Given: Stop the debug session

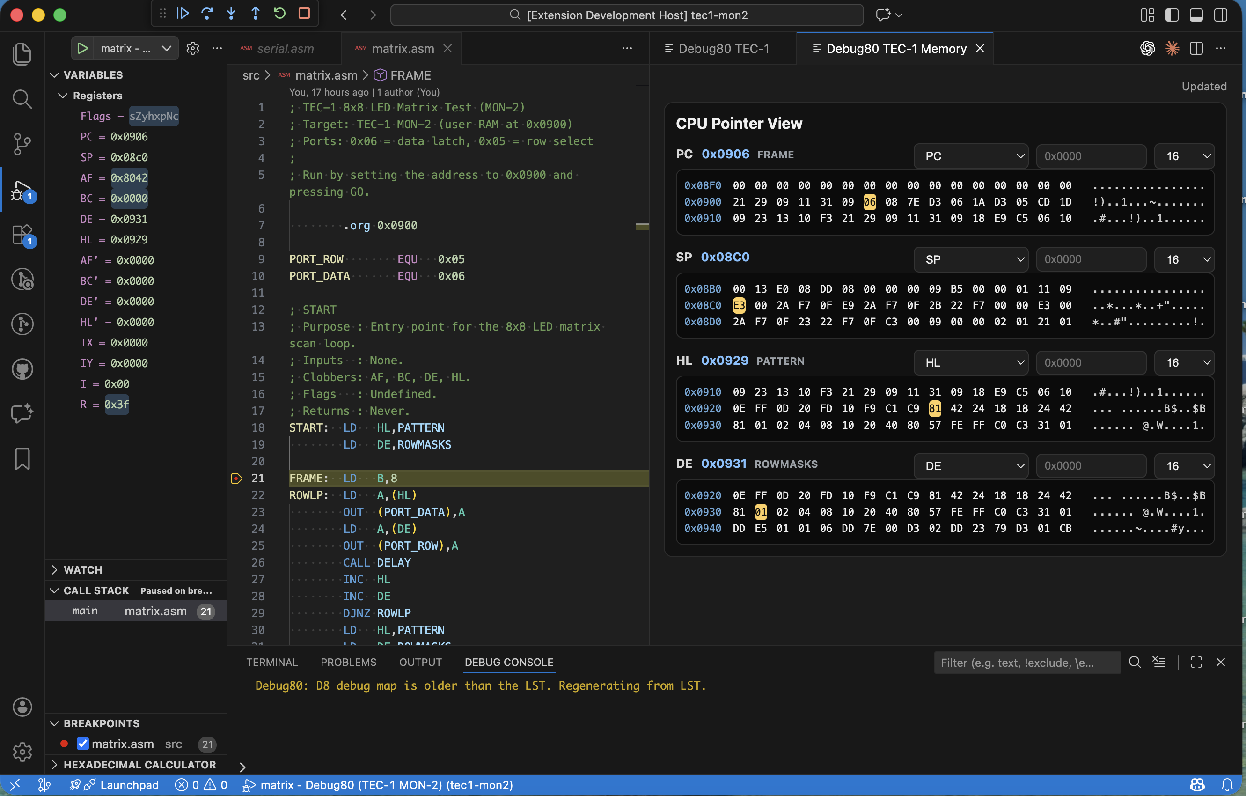Looking at the screenshot, I should click(x=304, y=14).
